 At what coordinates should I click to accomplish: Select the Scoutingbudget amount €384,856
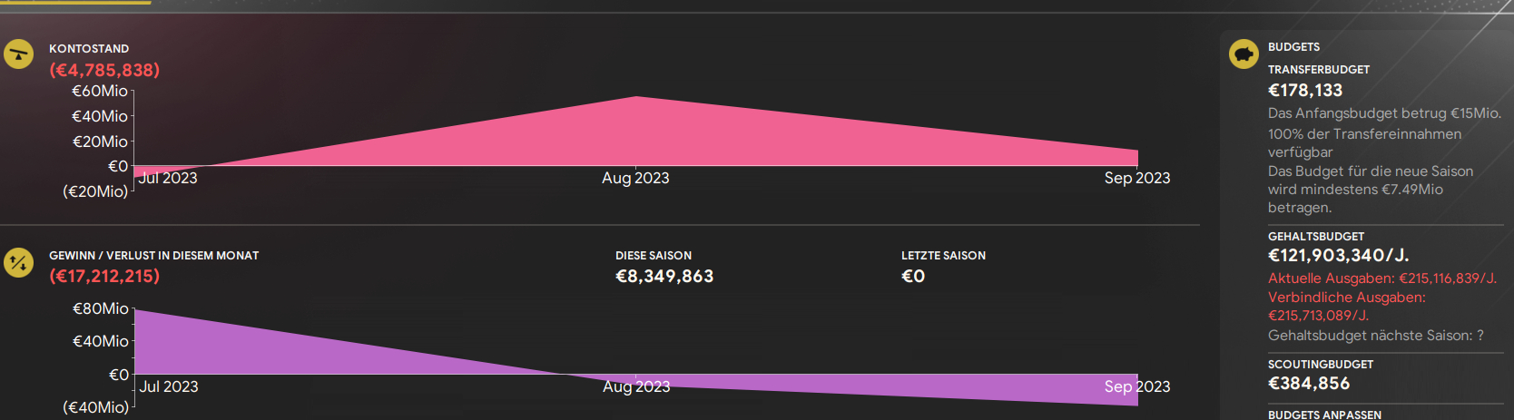click(x=1309, y=383)
